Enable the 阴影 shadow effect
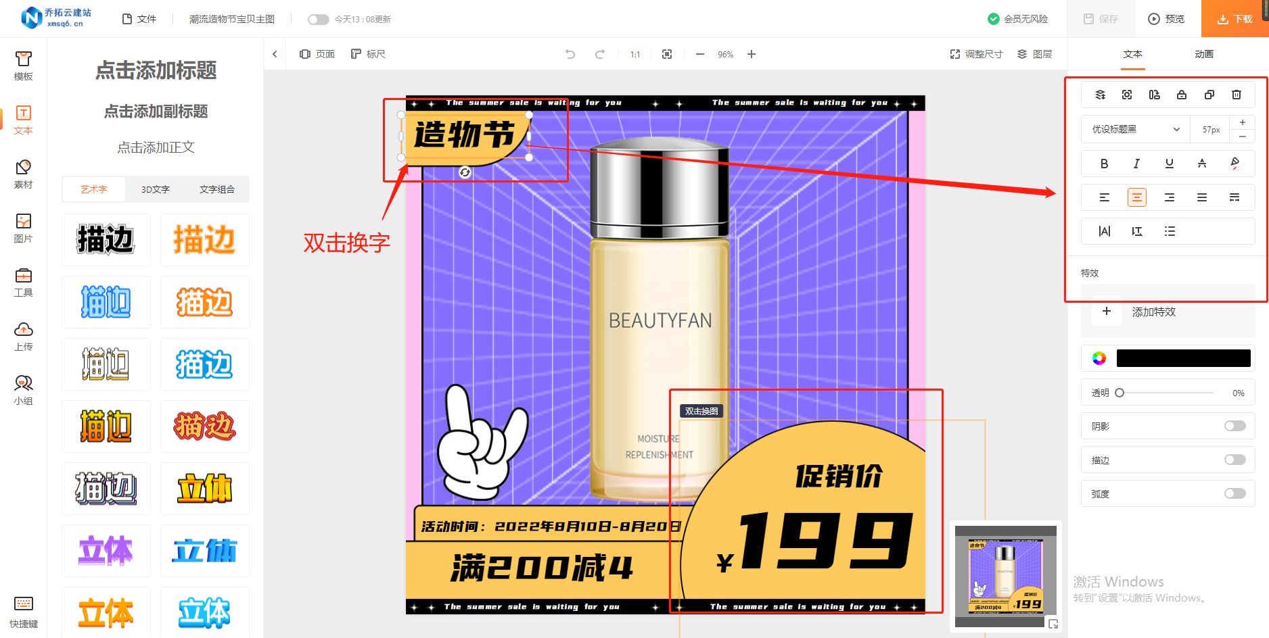Viewport: 1269px width, 638px height. (x=1235, y=426)
